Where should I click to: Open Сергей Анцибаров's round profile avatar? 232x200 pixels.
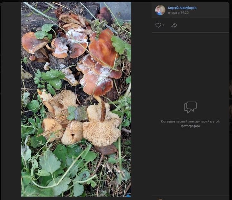click(160, 10)
